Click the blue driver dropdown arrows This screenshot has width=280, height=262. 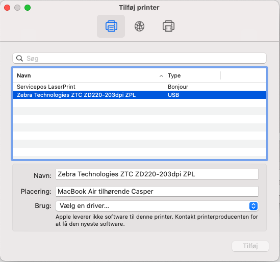(253, 206)
